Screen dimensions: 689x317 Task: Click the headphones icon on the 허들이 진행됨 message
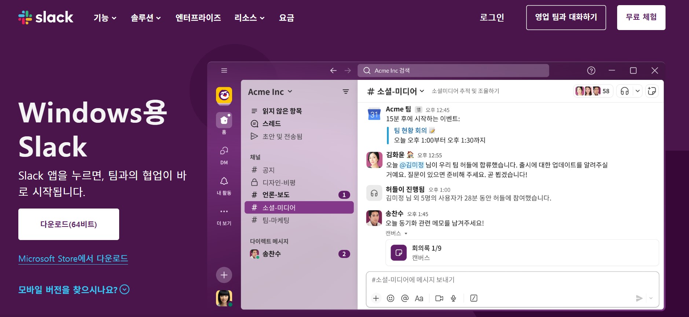(x=374, y=193)
